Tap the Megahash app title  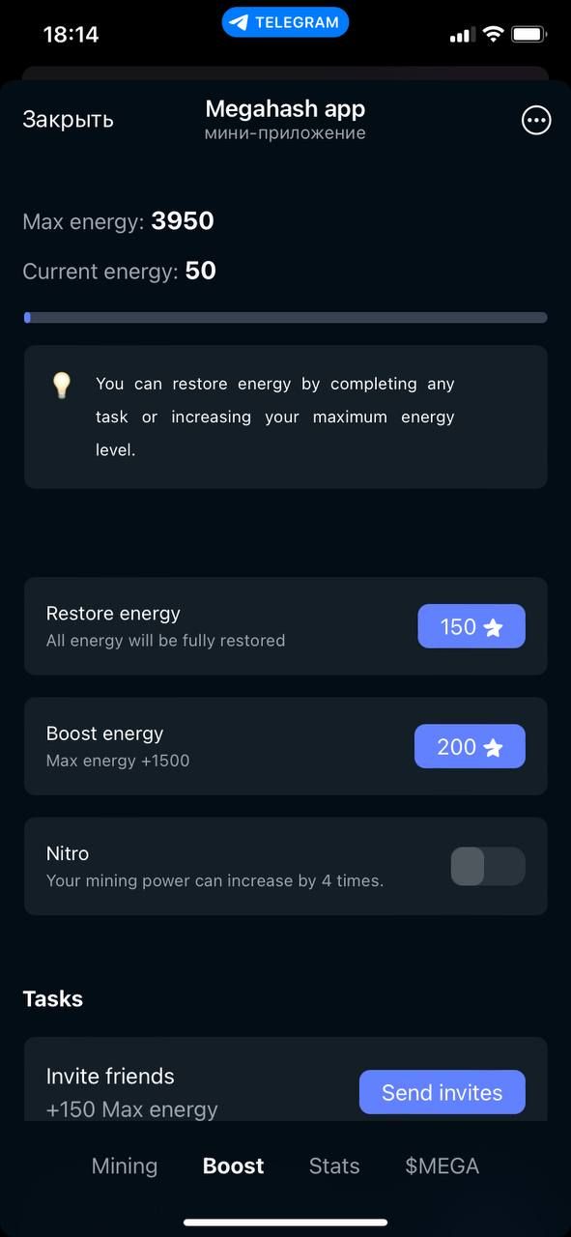click(285, 108)
